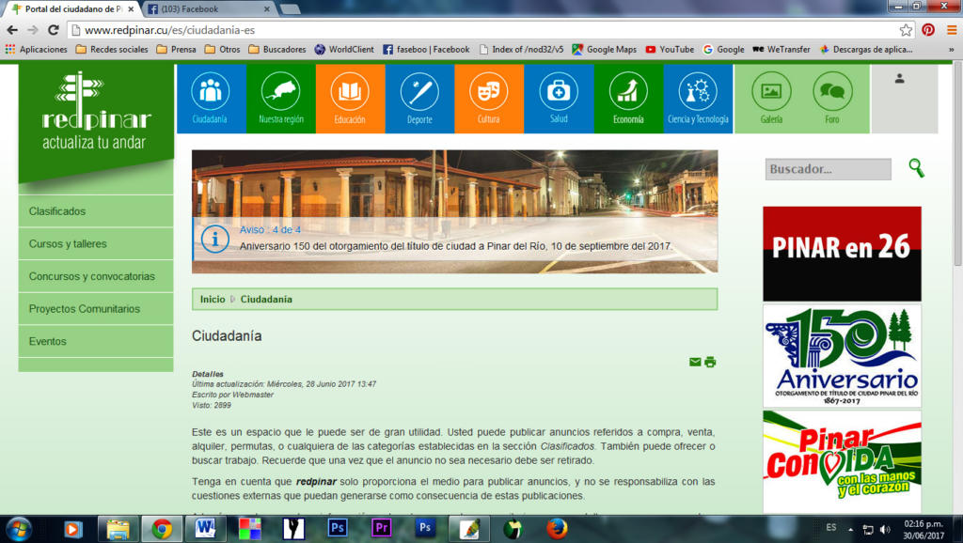
Task: Open the Salud medical kit icon
Action: click(x=559, y=92)
